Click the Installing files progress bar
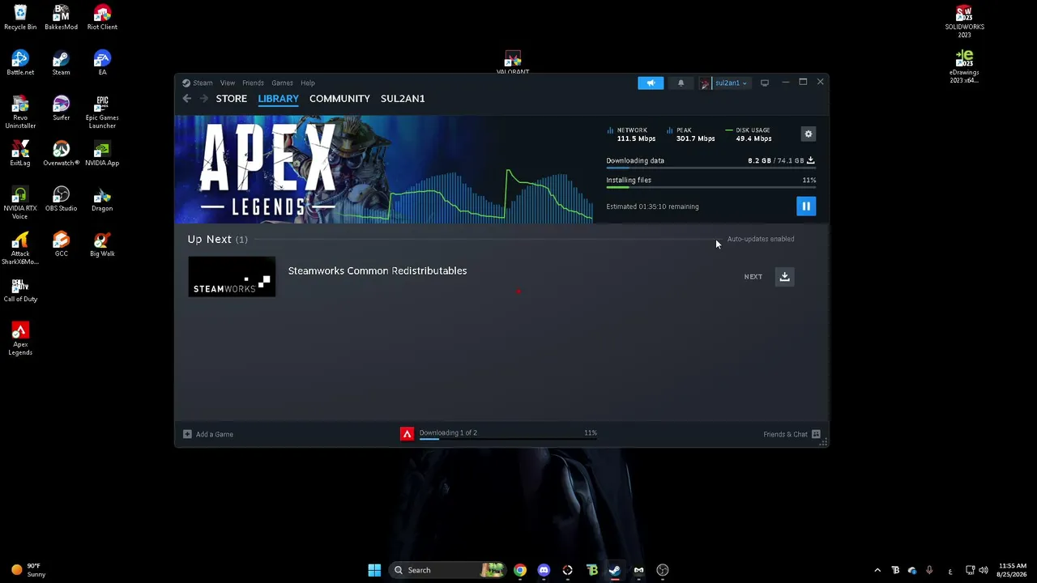This screenshot has width=1037, height=583. 711,187
